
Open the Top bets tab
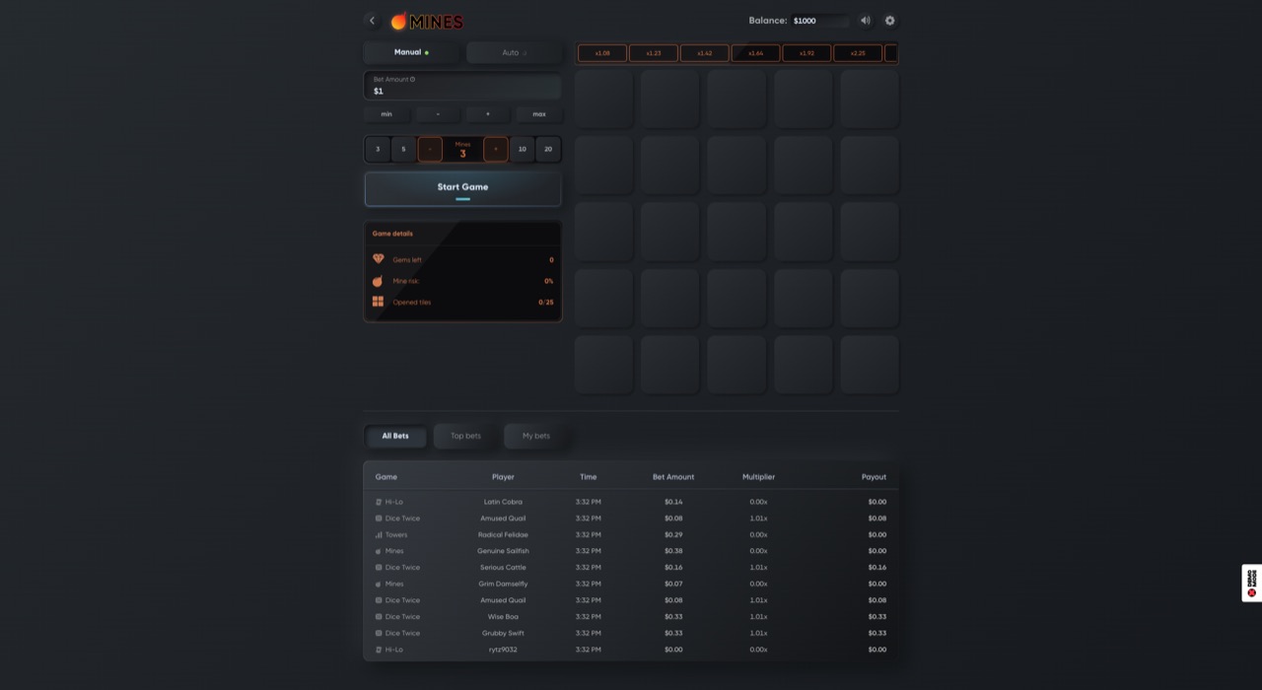(x=465, y=436)
